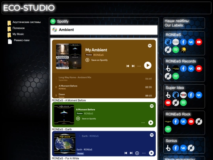
Task: Open RONEeS headphones icon link
Action: 168,42
